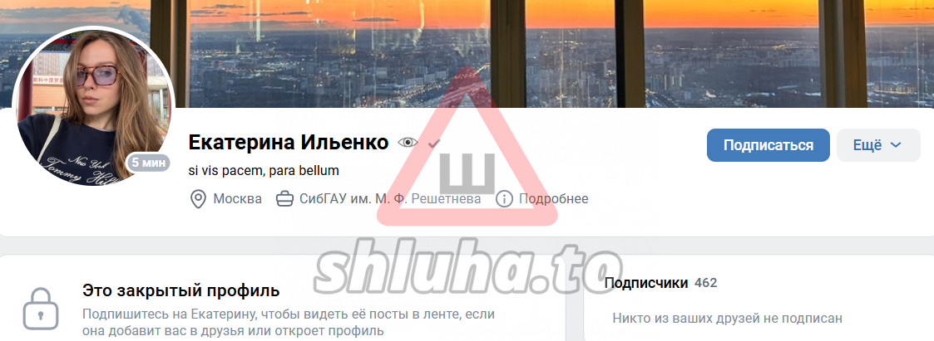934x341 pixels.
Task: Open the round profile avatar photo
Action: (x=93, y=107)
